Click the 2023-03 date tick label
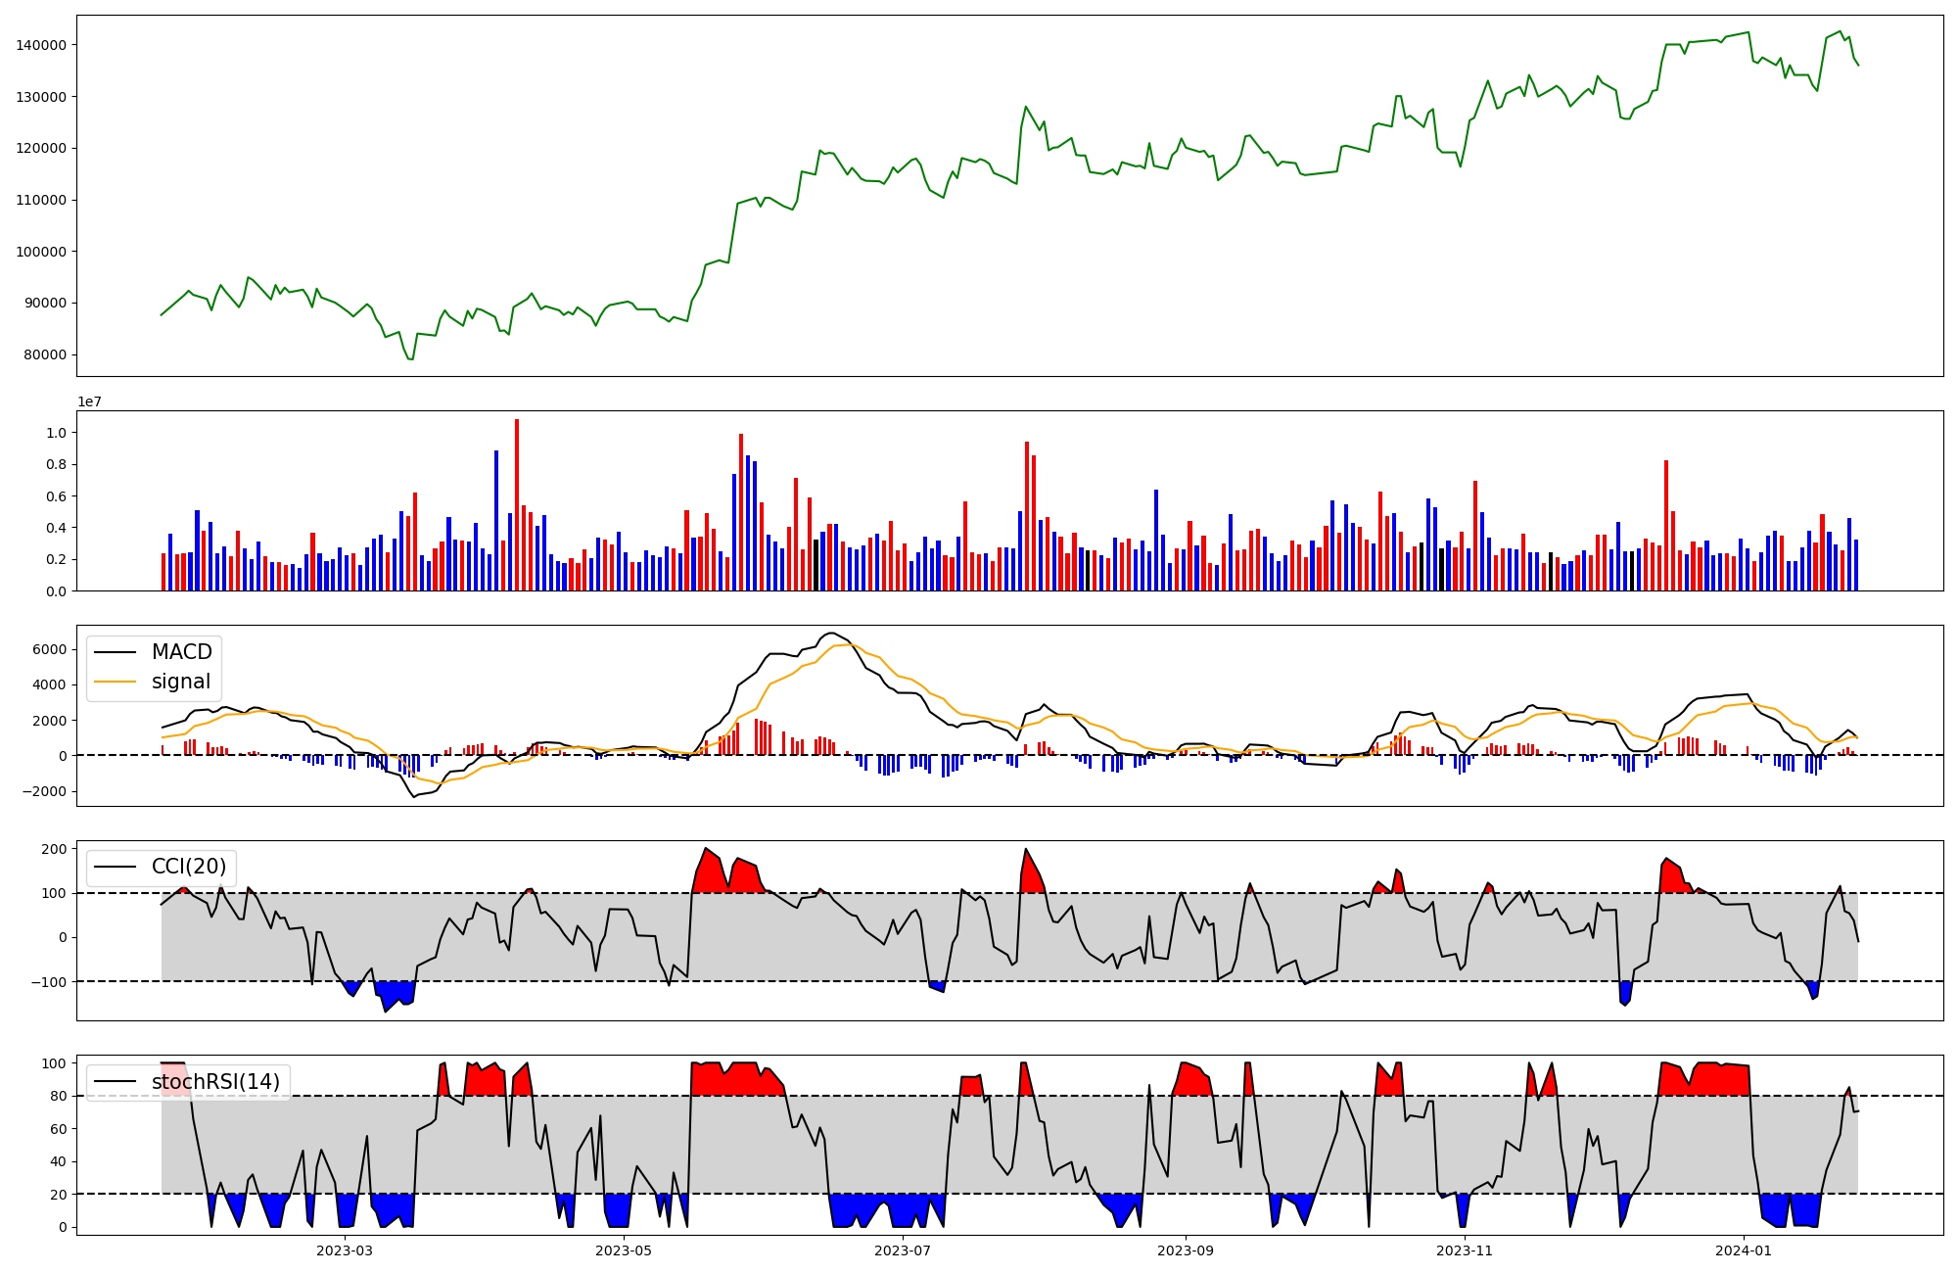Screen dimensions: 1958x1273 345,1250
